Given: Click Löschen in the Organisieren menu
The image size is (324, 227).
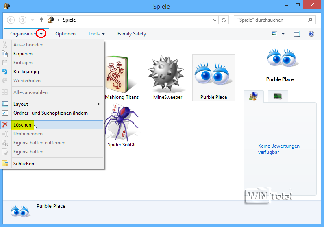Looking at the screenshot, I should (x=52, y=125).
